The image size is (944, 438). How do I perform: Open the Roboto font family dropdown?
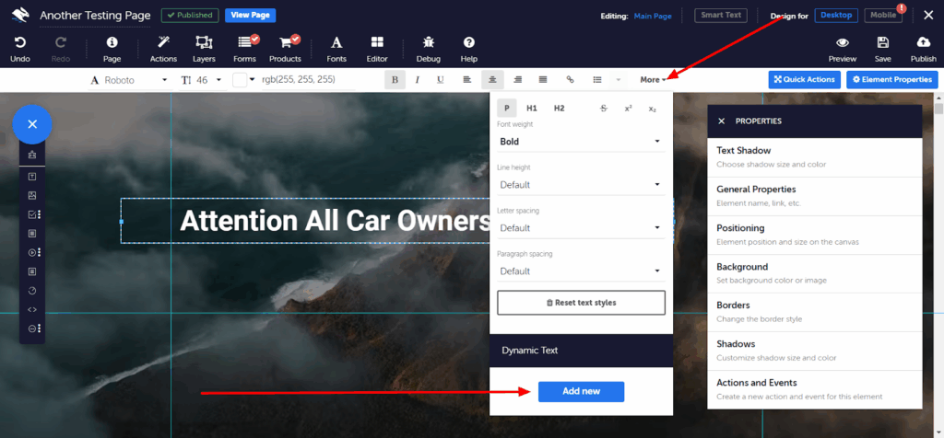(x=129, y=80)
